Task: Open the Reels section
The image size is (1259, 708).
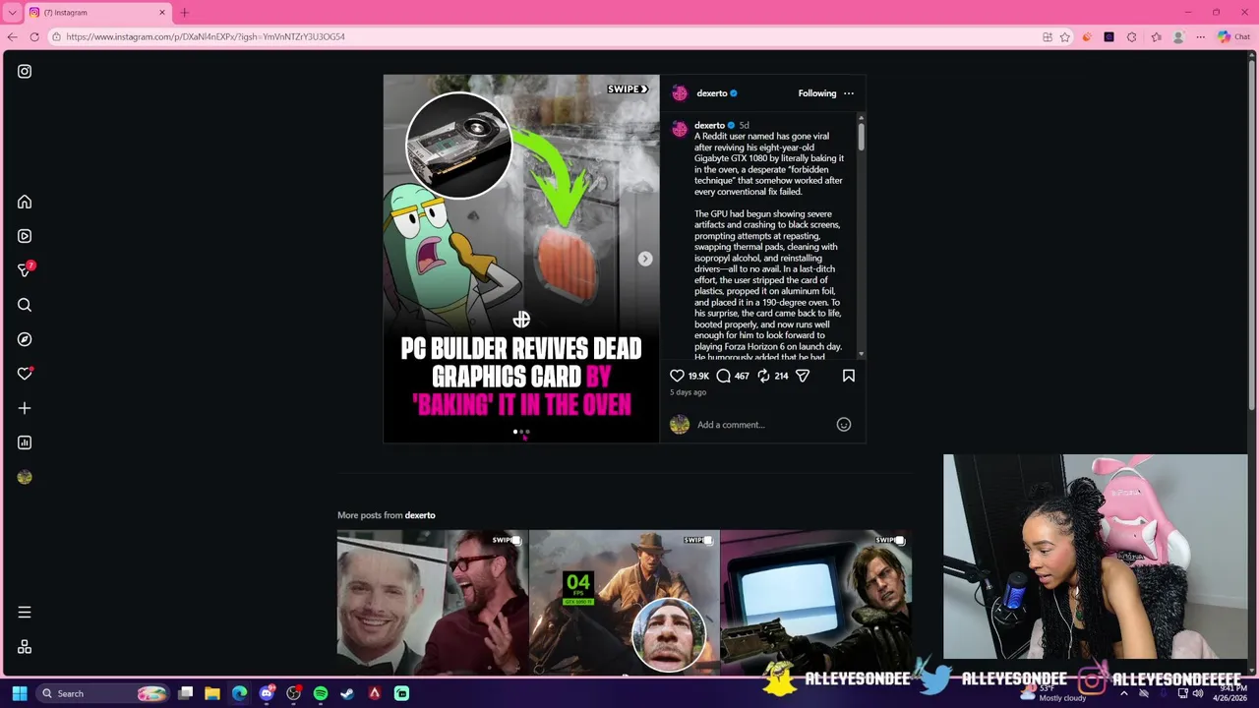Action: [x=25, y=236]
